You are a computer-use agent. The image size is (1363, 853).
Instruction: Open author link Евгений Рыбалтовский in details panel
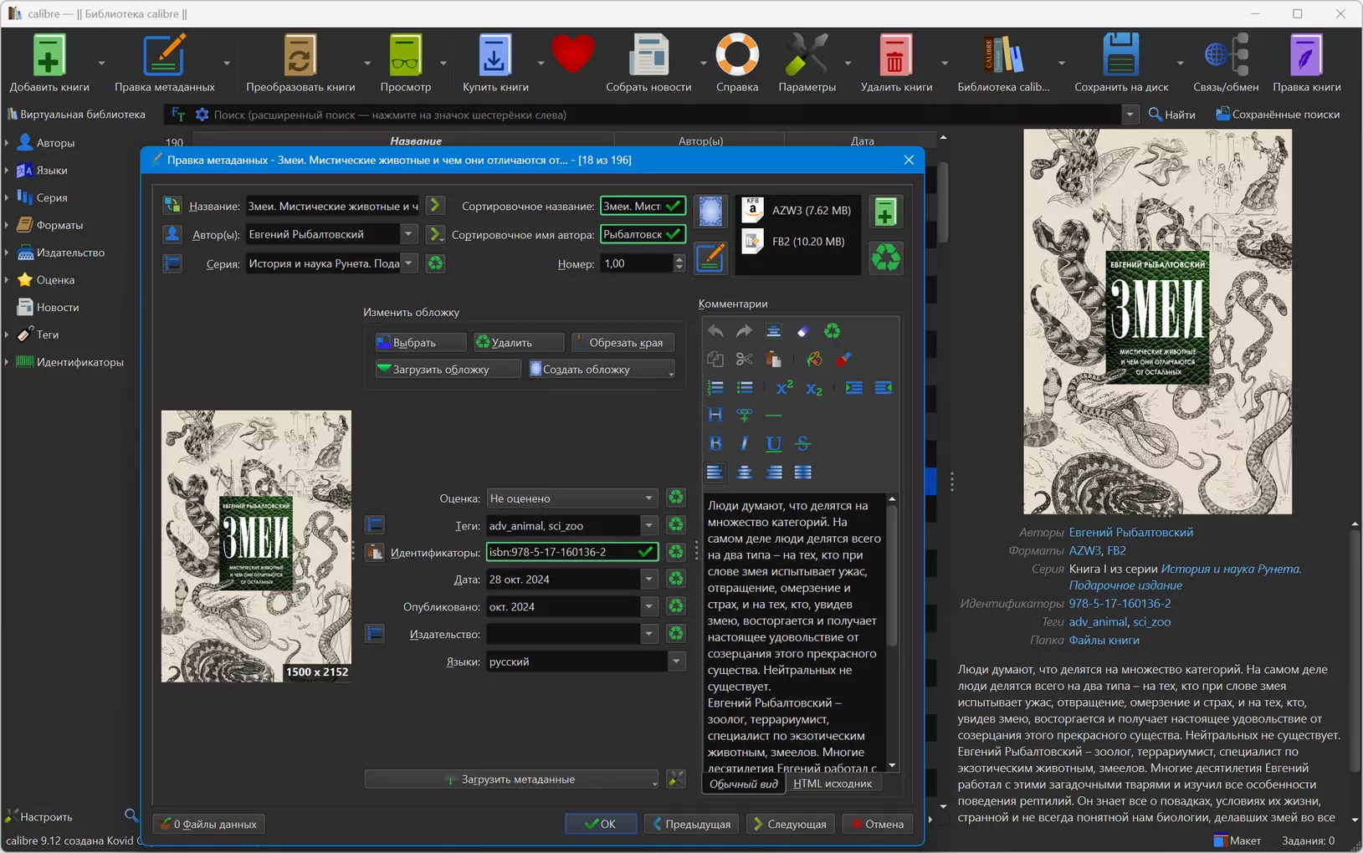coord(1131,532)
